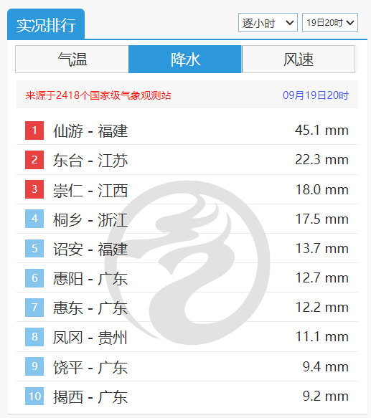Click the red rank 1 badge
This screenshot has height=418, width=371.
(x=34, y=130)
